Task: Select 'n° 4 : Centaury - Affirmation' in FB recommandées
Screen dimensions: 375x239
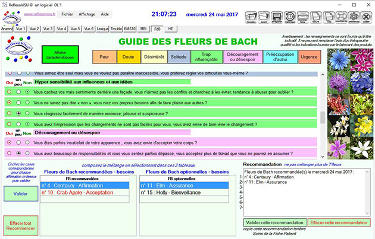Action: 85,186
